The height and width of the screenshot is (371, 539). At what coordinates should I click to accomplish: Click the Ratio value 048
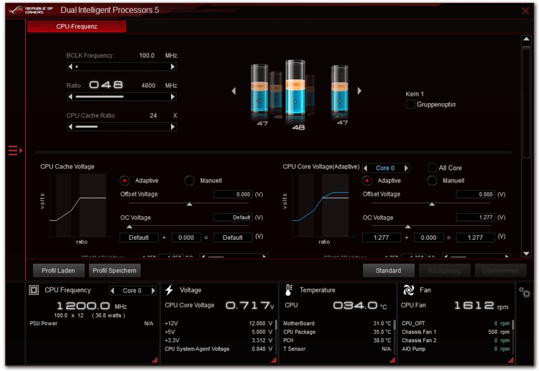[x=106, y=85]
